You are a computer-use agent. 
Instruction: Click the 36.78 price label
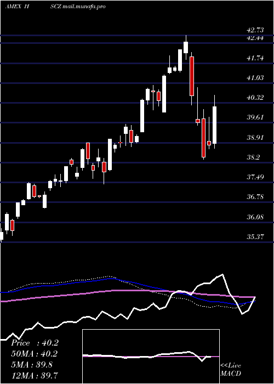coord(255,197)
